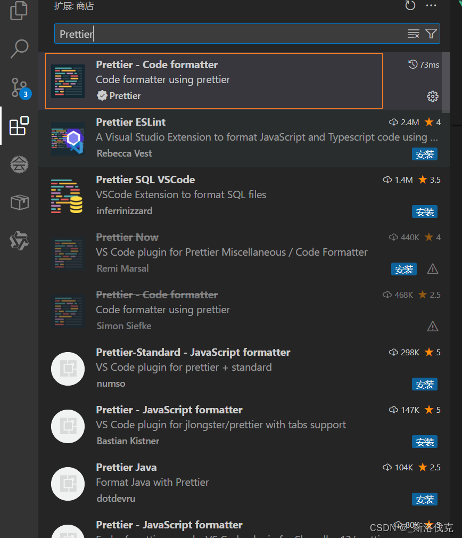Open Source Control with 3 pending changes
The height and width of the screenshot is (538, 462).
[x=21, y=88]
